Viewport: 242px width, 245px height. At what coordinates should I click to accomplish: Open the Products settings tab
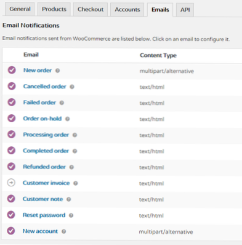[x=54, y=9]
